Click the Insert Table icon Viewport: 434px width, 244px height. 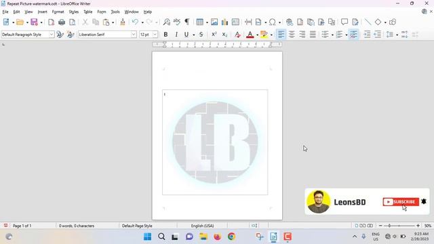click(x=199, y=22)
